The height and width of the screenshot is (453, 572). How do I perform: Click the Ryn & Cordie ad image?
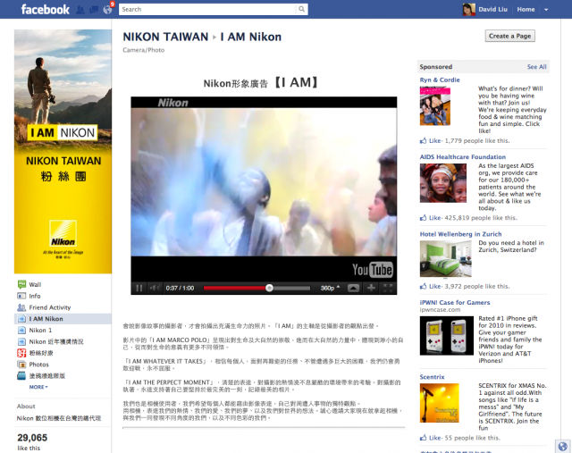(x=435, y=105)
